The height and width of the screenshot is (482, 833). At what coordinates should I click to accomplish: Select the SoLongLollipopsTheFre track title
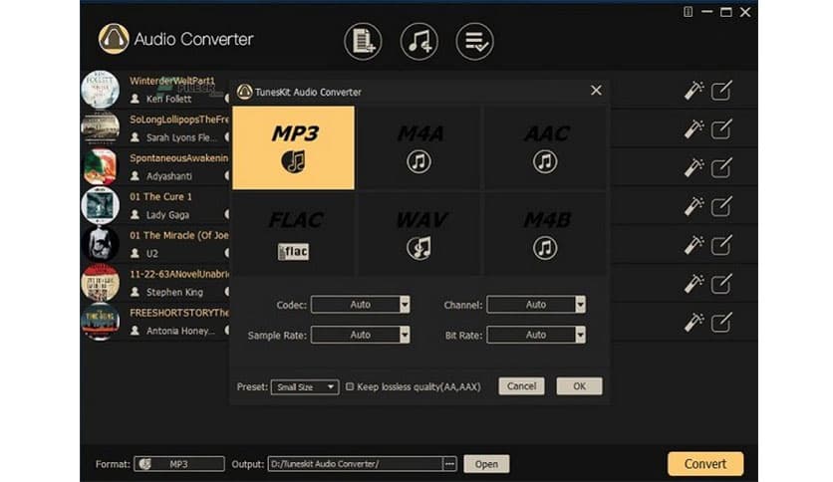179,120
